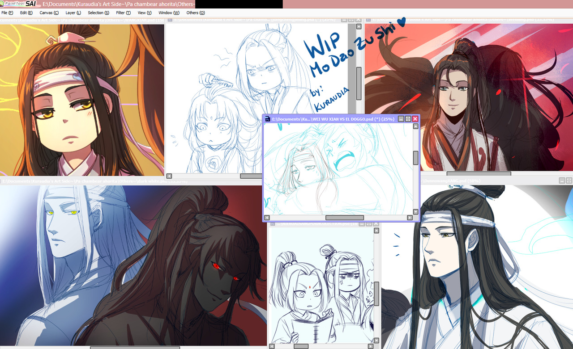This screenshot has height=349, width=573.
Task: Open the Edit menu
Action: tap(26, 13)
